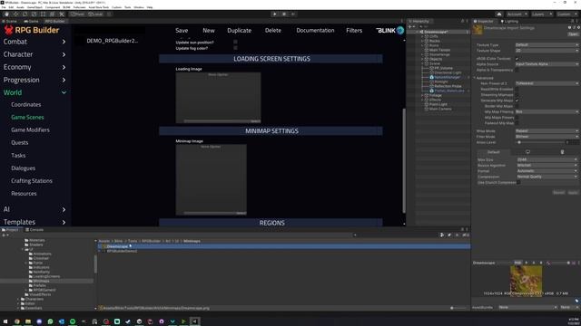The width and height of the screenshot is (581, 326).
Task: Open the WhatsApp taskbar icon
Action: 51,321
